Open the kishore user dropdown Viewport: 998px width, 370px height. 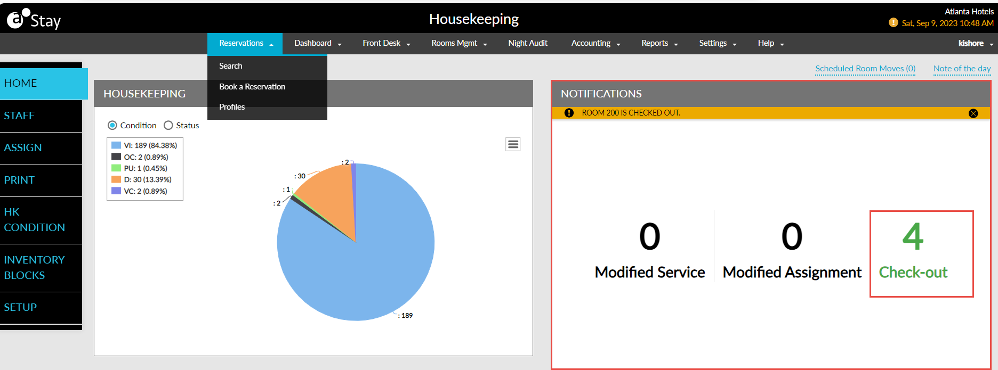[975, 43]
